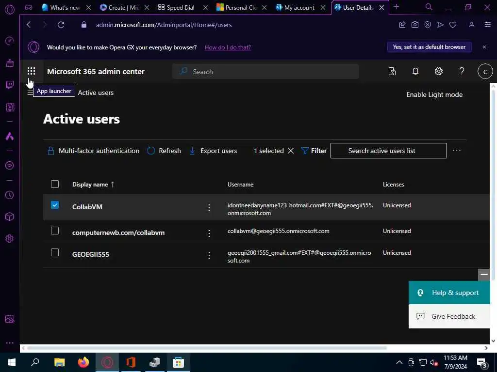Uncheck the CollabVM user checkbox
497x372 pixels.
pyautogui.click(x=55, y=205)
